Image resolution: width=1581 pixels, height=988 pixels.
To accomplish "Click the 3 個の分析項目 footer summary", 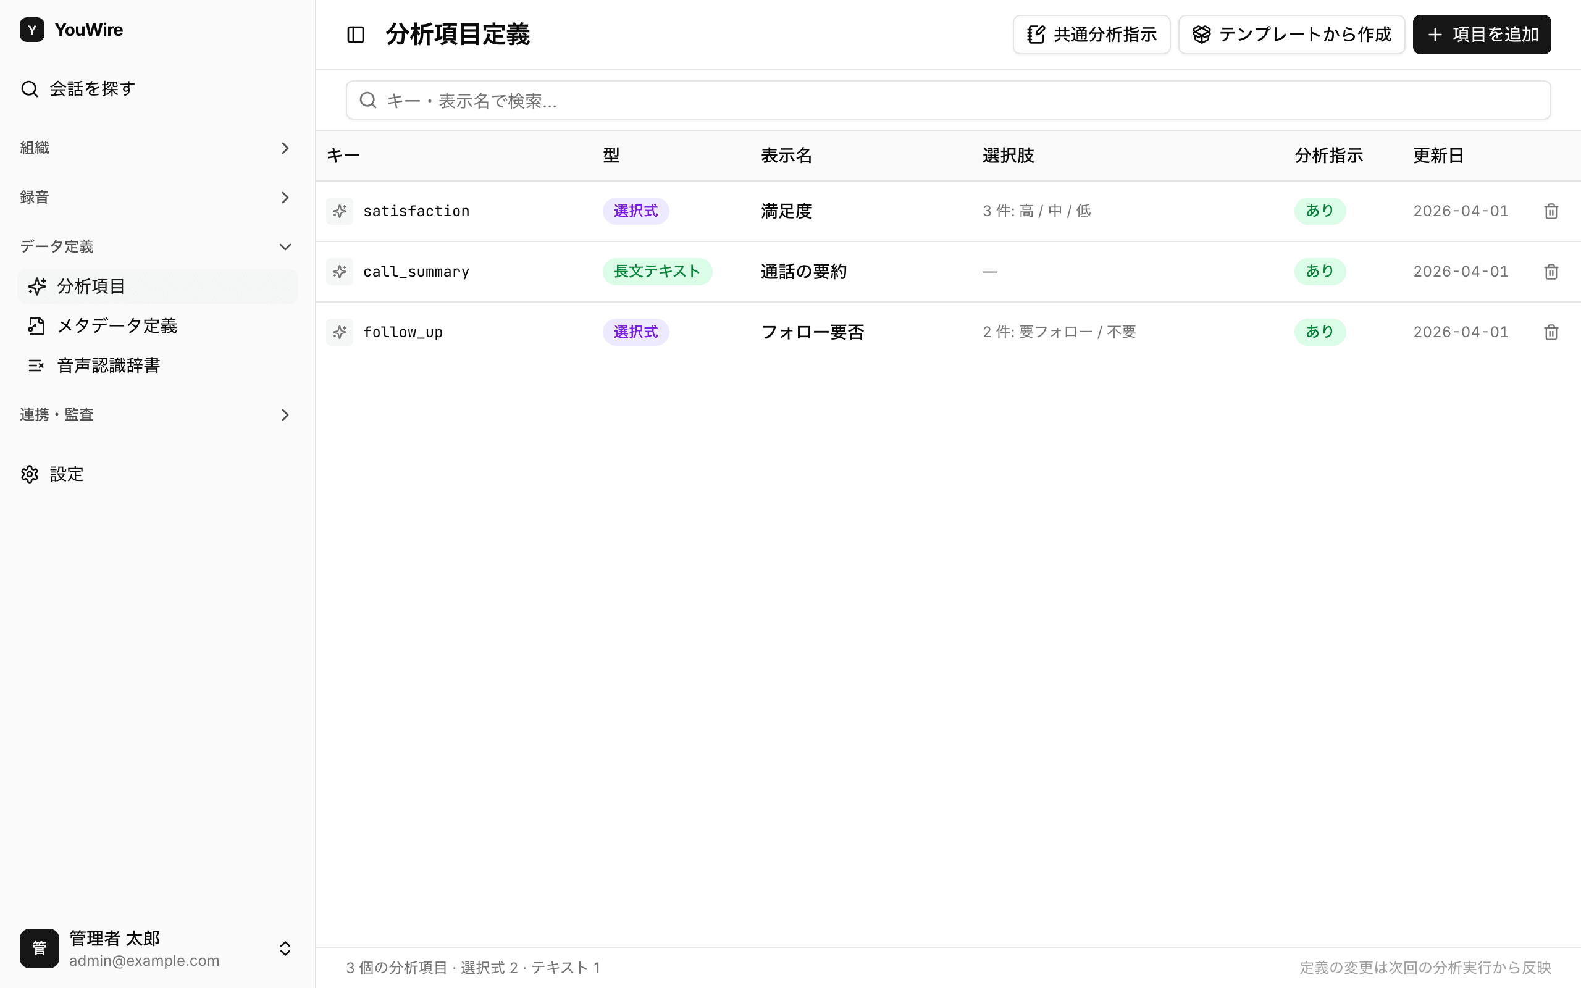I will point(474,968).
